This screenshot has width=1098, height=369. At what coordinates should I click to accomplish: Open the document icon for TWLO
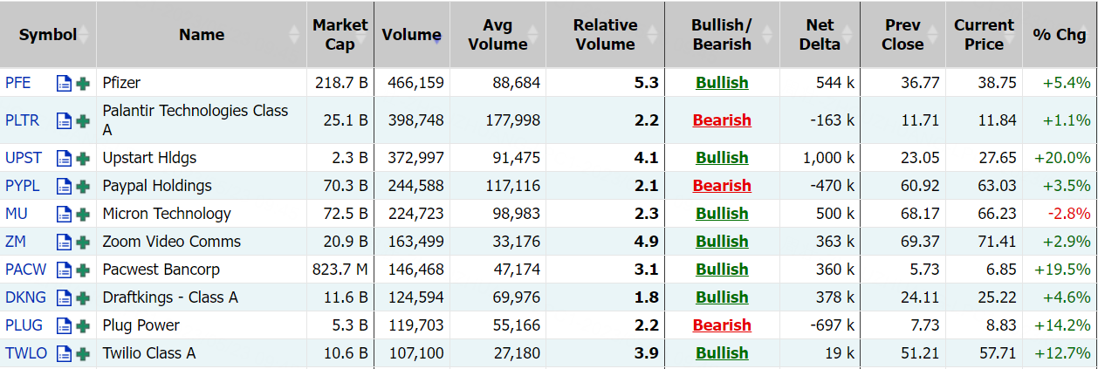[64, 354]
